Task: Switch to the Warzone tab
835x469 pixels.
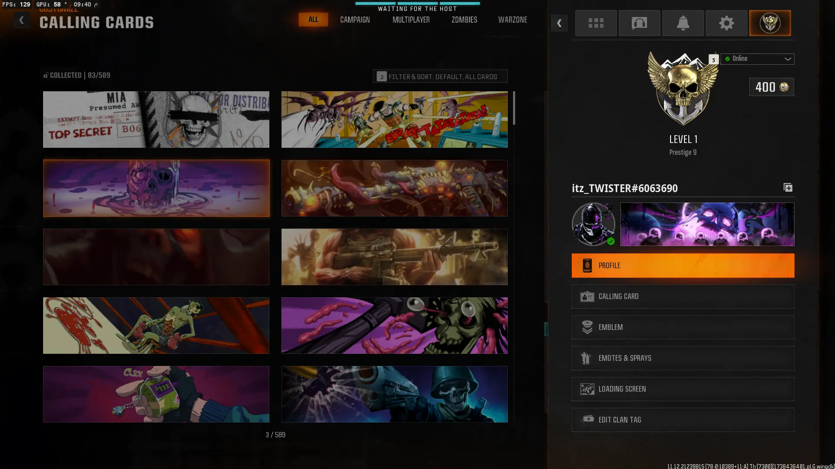Action: [x=513, y=20]
